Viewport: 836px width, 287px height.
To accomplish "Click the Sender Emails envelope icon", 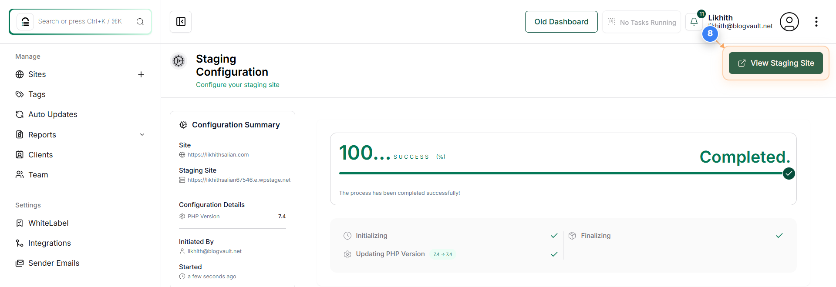I will point(20,263).
